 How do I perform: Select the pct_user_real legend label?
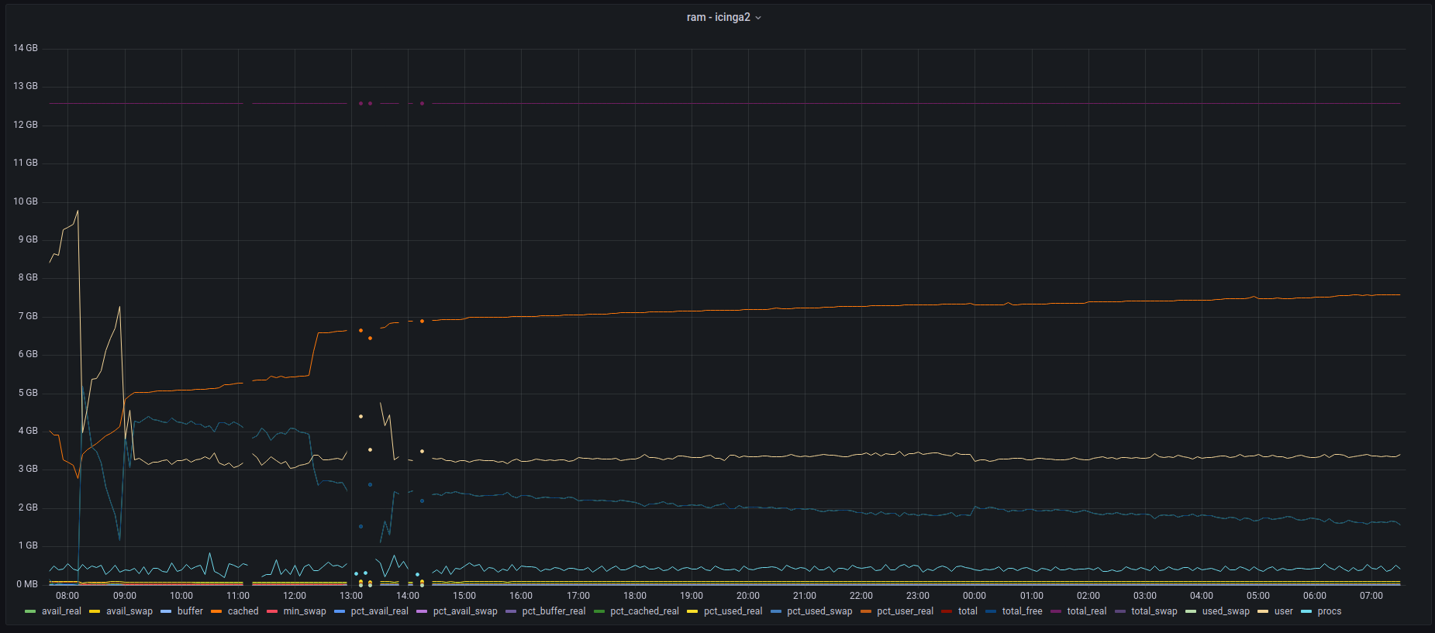click(905, 611)
